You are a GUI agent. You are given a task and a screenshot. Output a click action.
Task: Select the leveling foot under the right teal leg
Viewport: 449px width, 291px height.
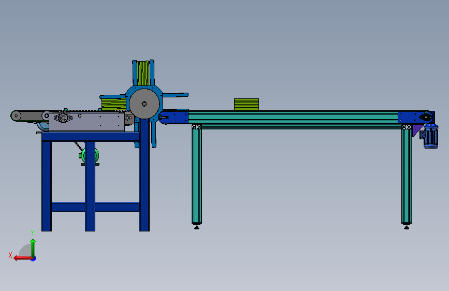click(x=407, y=227)
